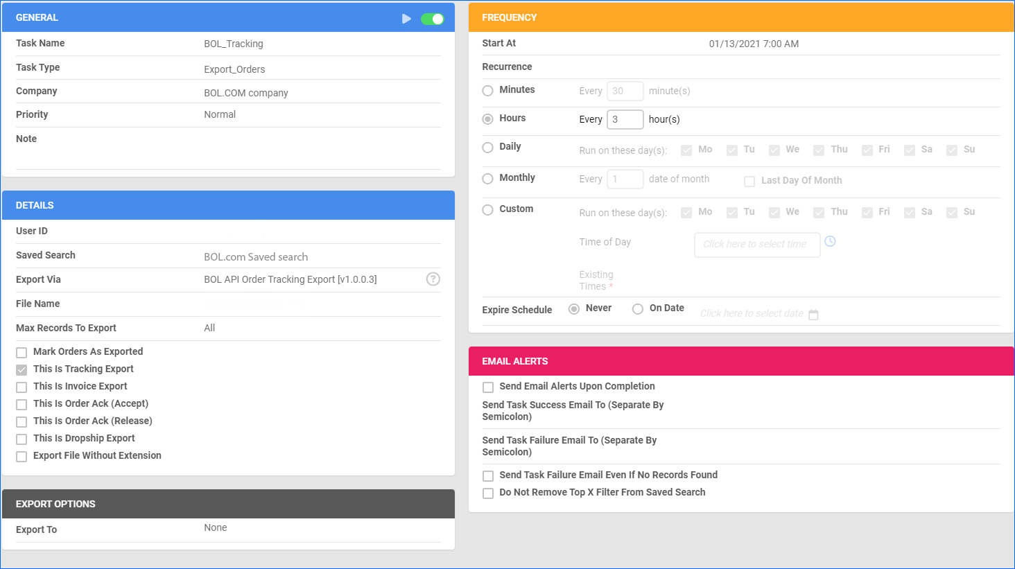Check Send Email Alerts Upon Completion
Image resolution: width=1015 pixels, height=569 pixels.
coord(488,387)
